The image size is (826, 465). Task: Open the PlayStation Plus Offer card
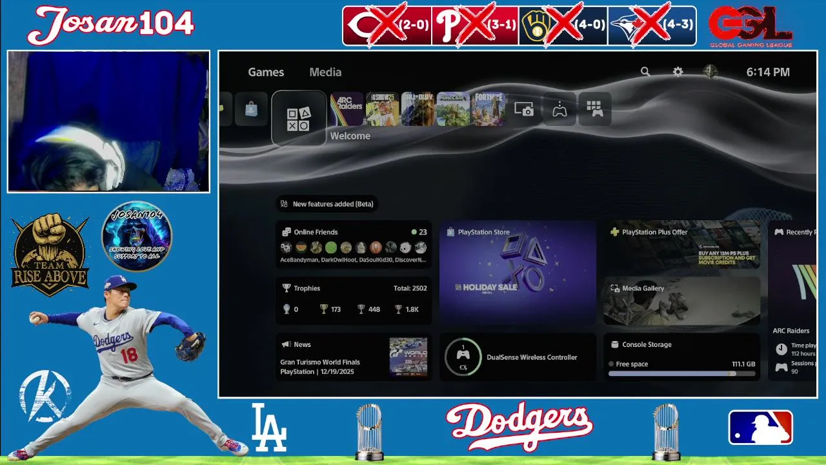(682, 245)
